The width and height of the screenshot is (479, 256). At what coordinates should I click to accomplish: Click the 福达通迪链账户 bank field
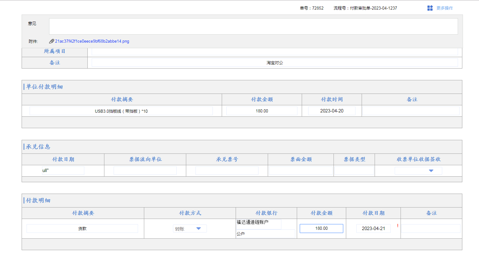[x=259, y=224]
